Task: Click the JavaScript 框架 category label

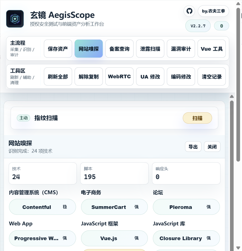Action: [99, 223]
